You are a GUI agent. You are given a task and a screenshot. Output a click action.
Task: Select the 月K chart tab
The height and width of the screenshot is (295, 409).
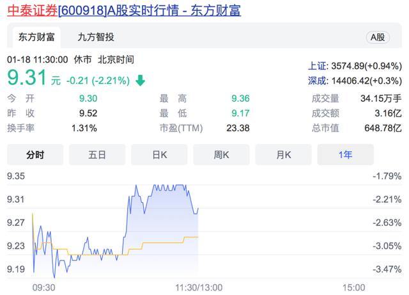(284, 155)
